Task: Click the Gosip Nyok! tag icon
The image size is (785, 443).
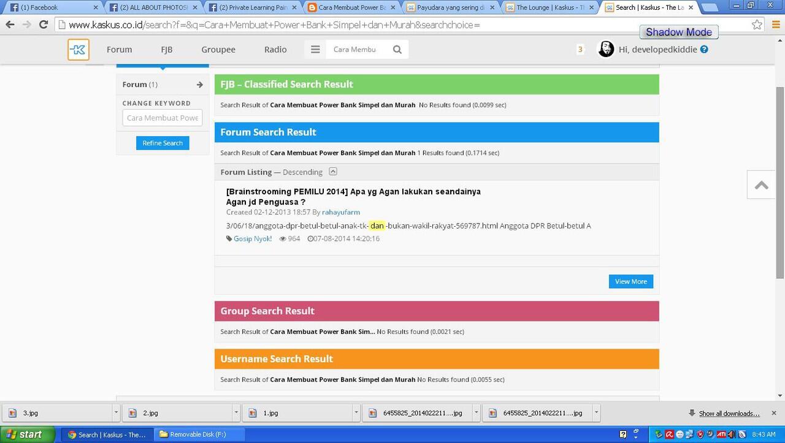Action: [229, 239]
